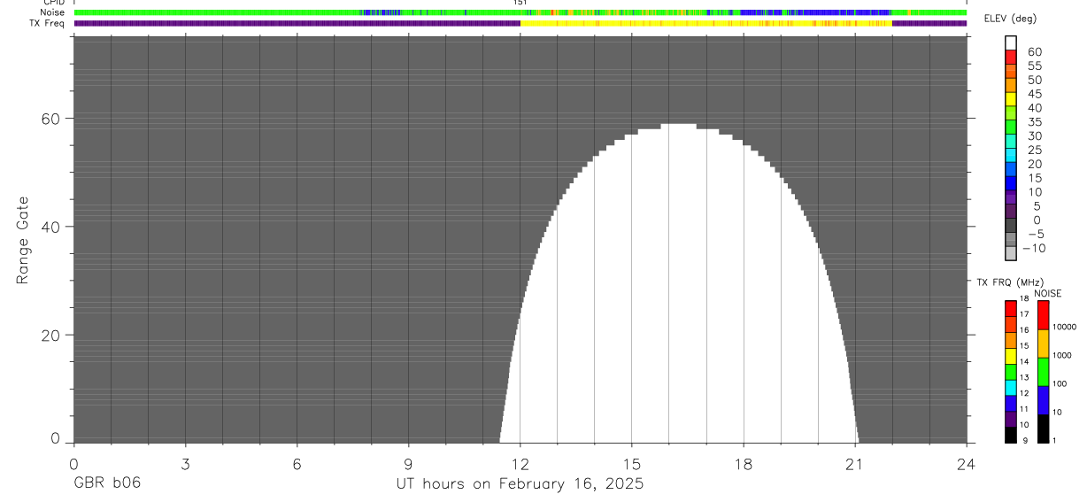The width and height of the screenshot is (1087, 502).
Task: Click the black 1–10 NOISE swatch
Action: pos(1043,429)
